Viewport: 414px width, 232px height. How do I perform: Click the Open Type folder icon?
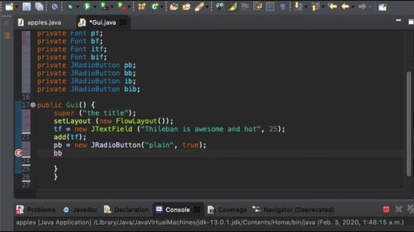tap(174, 6)
